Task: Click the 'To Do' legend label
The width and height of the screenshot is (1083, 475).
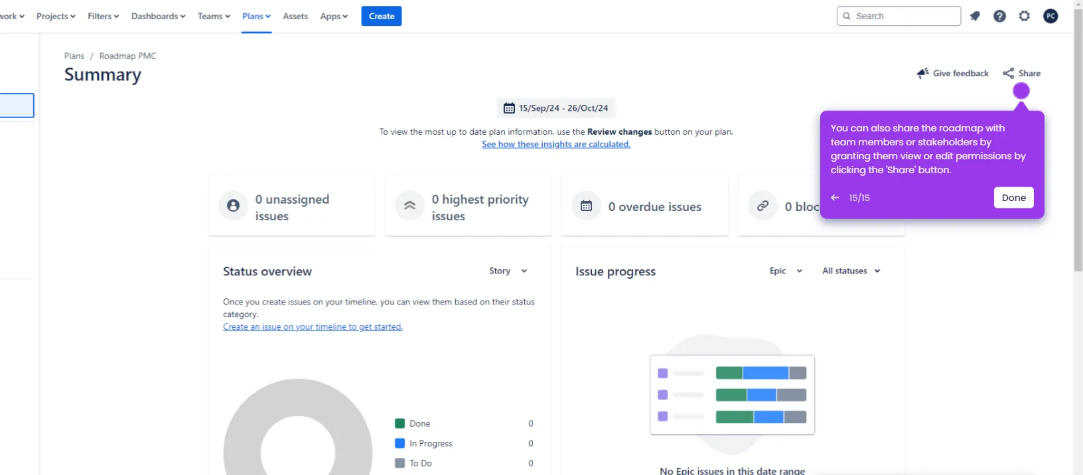Action: 421,463
